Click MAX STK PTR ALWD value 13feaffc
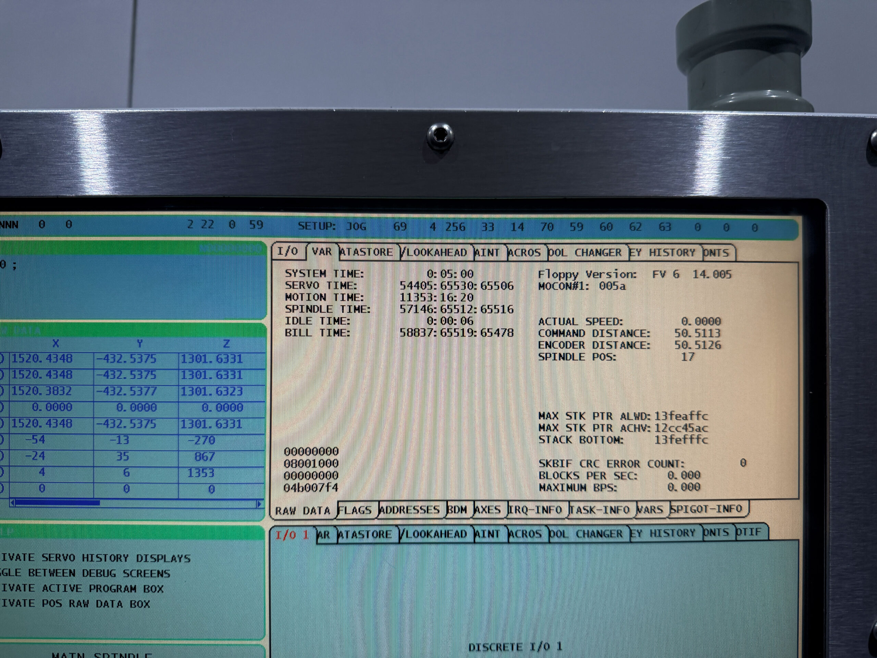Screen dimensions: 877x658 coord(681,416)
